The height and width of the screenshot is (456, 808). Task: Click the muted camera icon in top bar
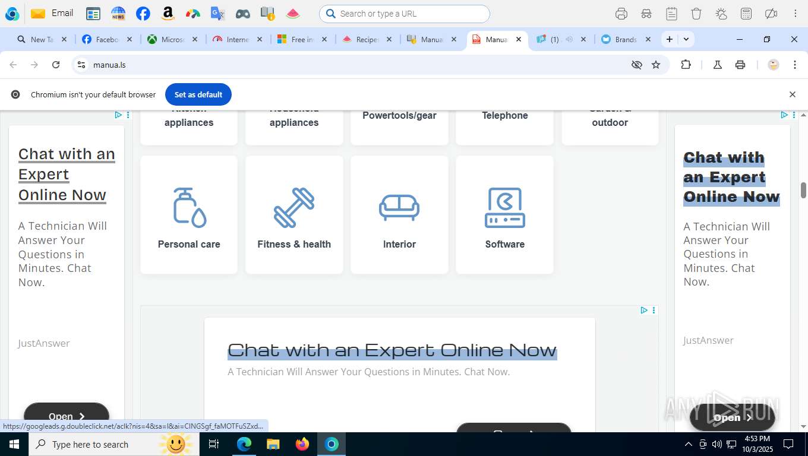(771, 14)
